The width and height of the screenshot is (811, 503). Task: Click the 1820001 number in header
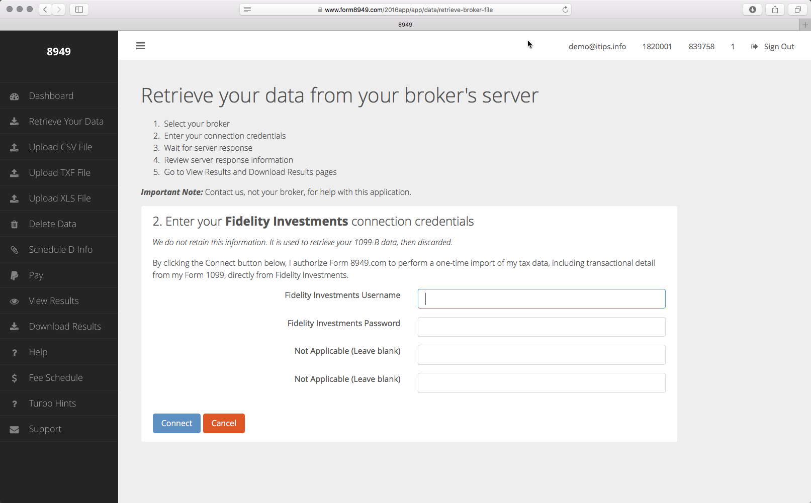657,46
